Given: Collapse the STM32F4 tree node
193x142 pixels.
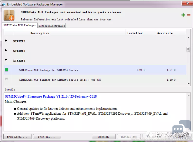Looking at the screenshot, I should [6, 60].
